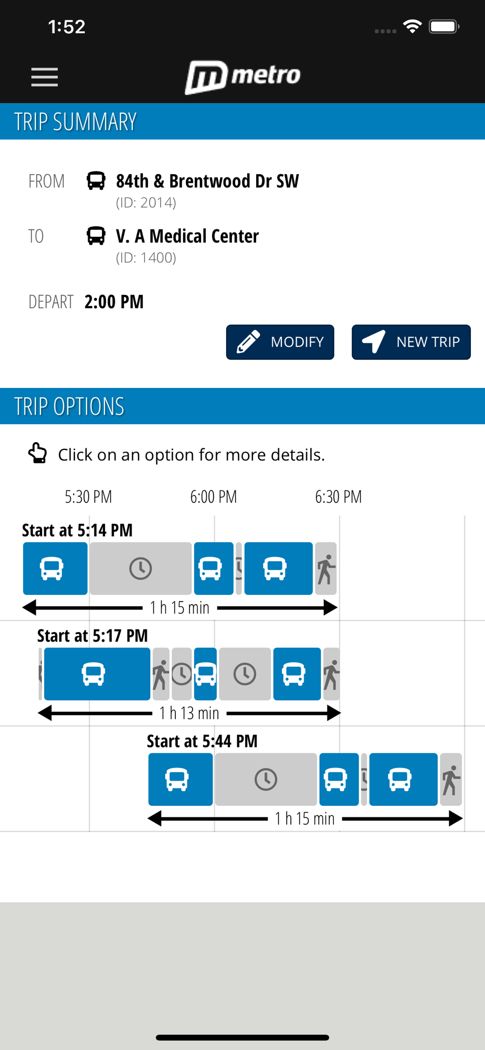Screen dimensions: 485x1050
Task: Click the long wait clock in 5:14 PM trip
Action: click(141, 569)
